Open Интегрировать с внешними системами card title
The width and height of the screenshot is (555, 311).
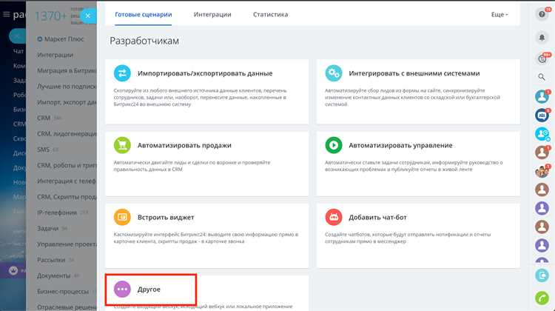pos(414,73)
